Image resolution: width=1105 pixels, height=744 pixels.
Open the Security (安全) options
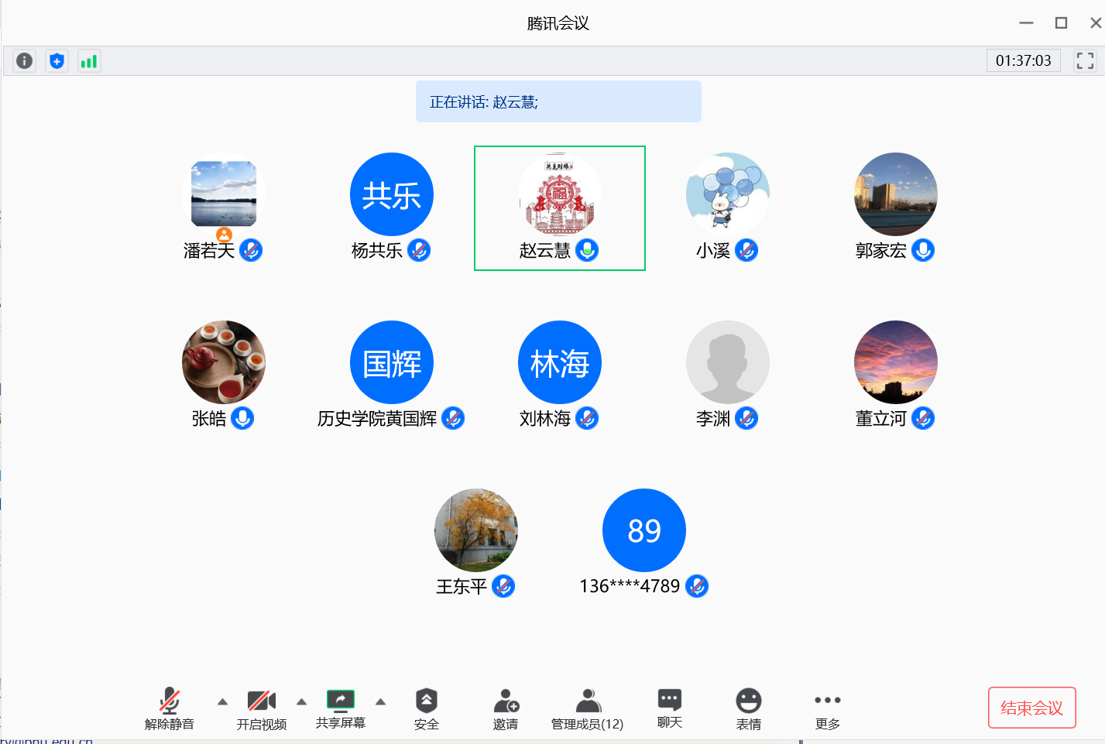[426, 708]
